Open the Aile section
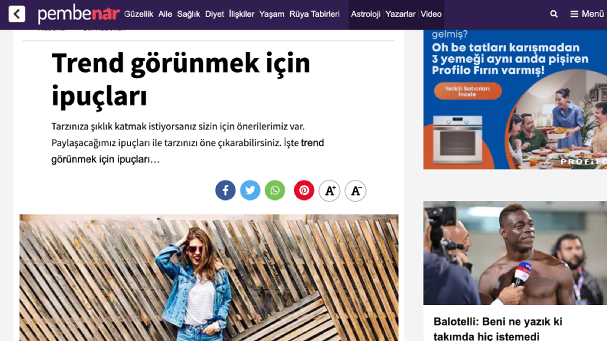Image resolution: width=607 pixels, height=341 pixels. point(165,14)
